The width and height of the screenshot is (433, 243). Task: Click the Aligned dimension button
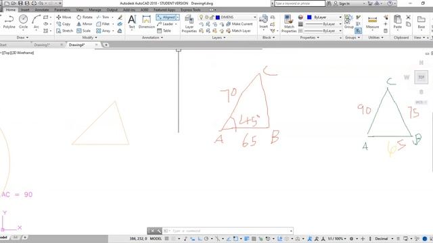pyautogui.click(x=166, y=17)
